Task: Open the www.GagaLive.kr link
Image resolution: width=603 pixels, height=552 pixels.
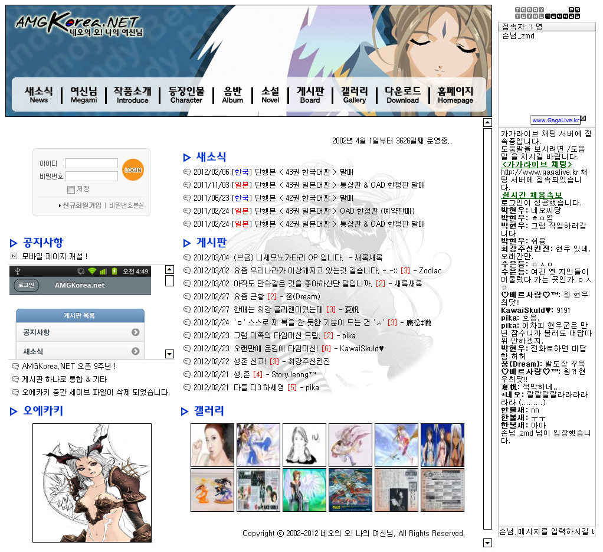Action: [556, 120]
